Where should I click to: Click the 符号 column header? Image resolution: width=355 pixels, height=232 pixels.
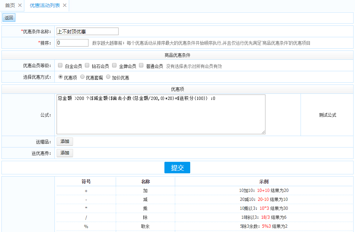(x=86, y=182)
